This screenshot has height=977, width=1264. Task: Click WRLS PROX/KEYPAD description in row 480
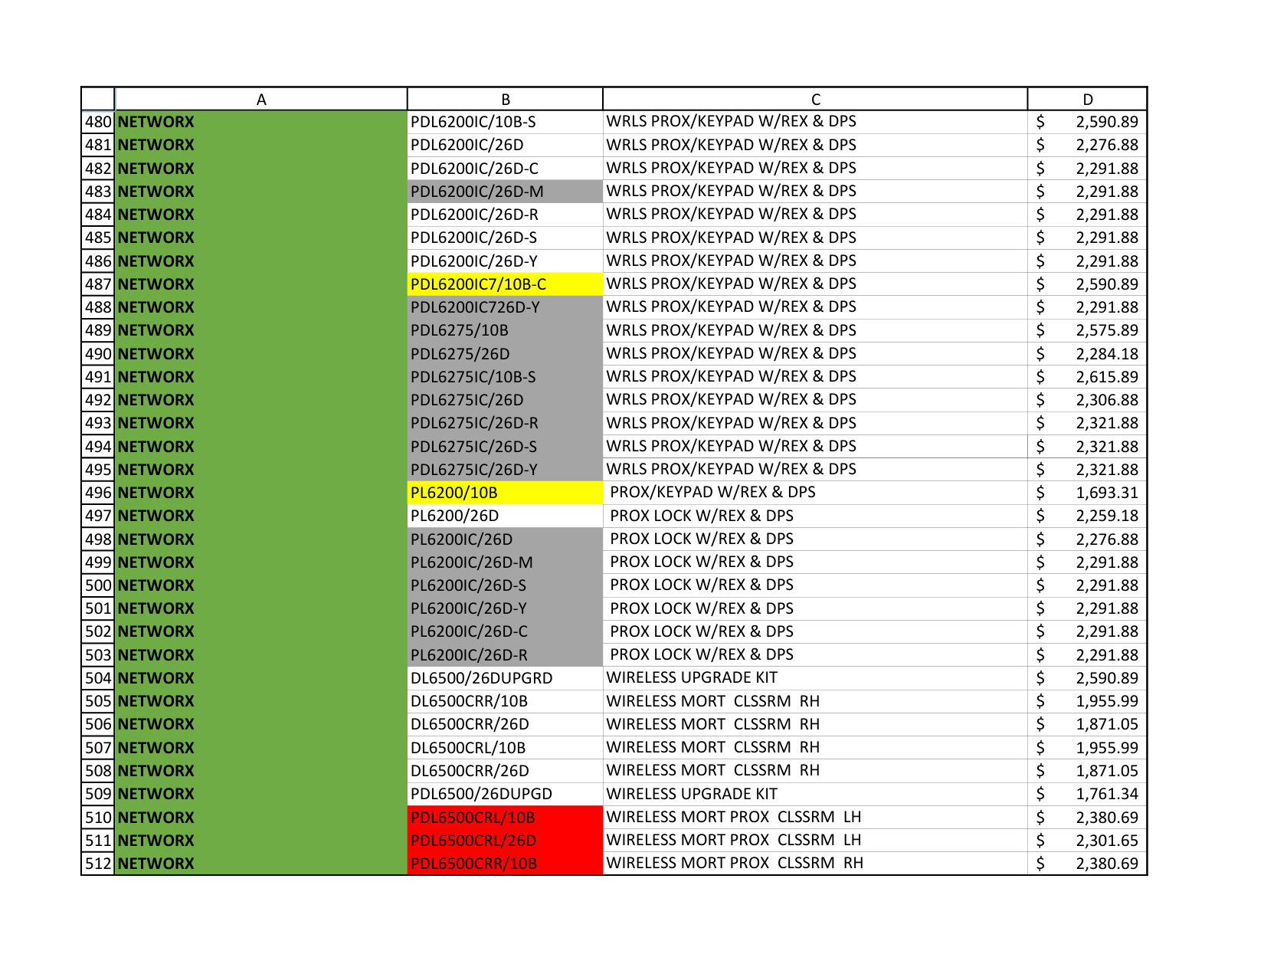pyautogui.click(x=815, y=122)
